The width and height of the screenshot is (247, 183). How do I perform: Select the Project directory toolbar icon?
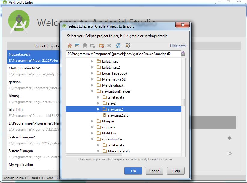coord(85,46)
